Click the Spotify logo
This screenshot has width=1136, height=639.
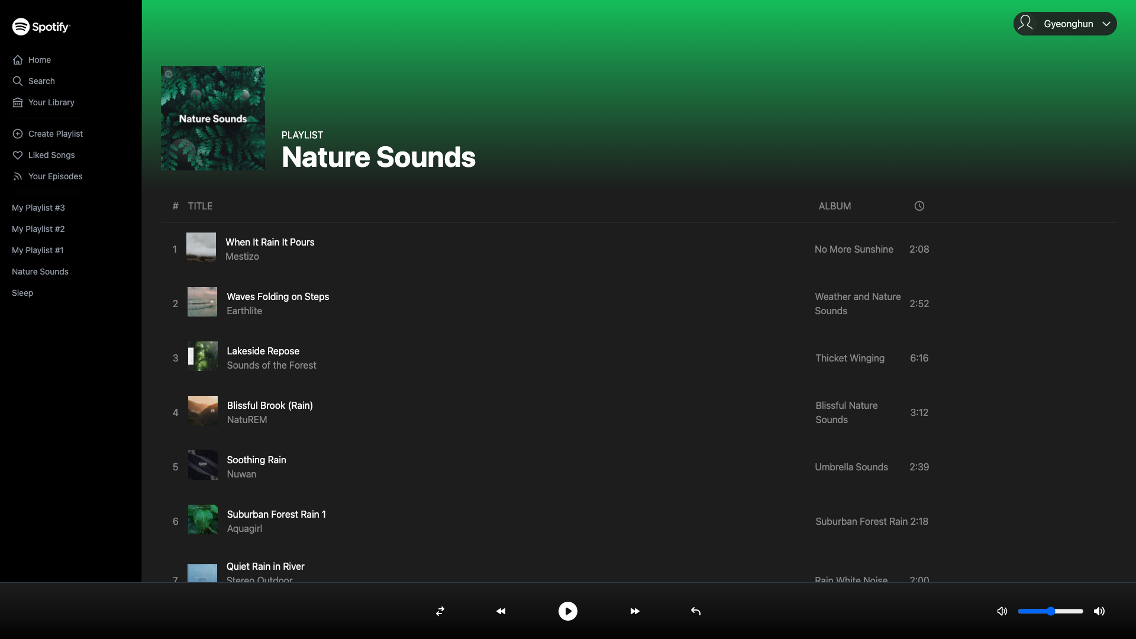41,27
